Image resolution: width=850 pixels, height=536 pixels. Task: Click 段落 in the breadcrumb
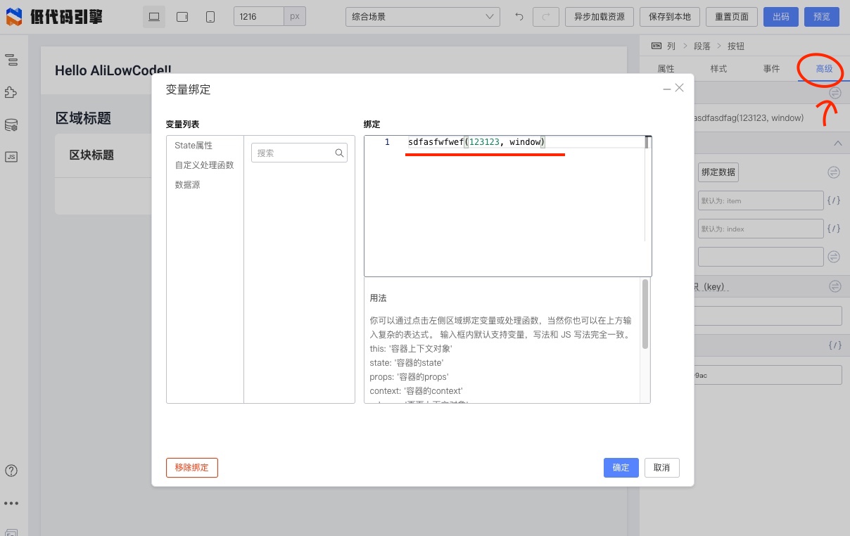[x=702, y=46]
